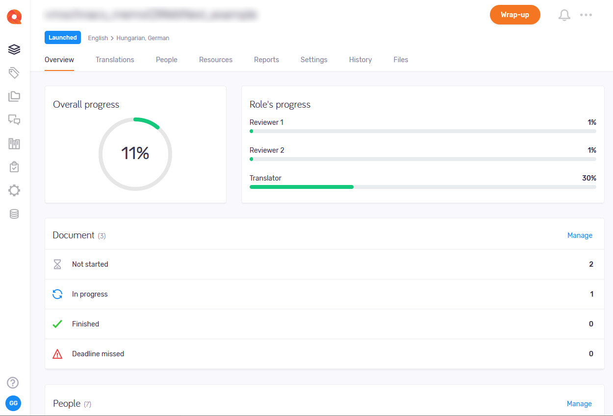The width and height of the screenshot is (613, 416).
Task: Open the folders icon in sidebar
Action: click(14, 96)
